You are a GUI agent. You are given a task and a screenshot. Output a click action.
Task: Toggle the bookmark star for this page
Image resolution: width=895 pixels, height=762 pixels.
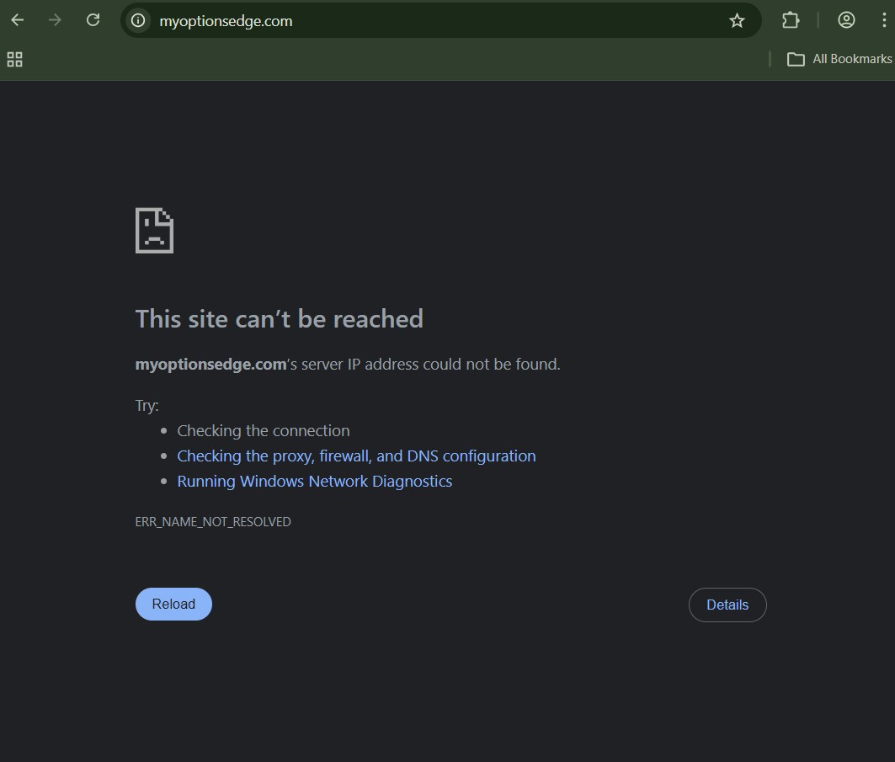tap(737, 19)
